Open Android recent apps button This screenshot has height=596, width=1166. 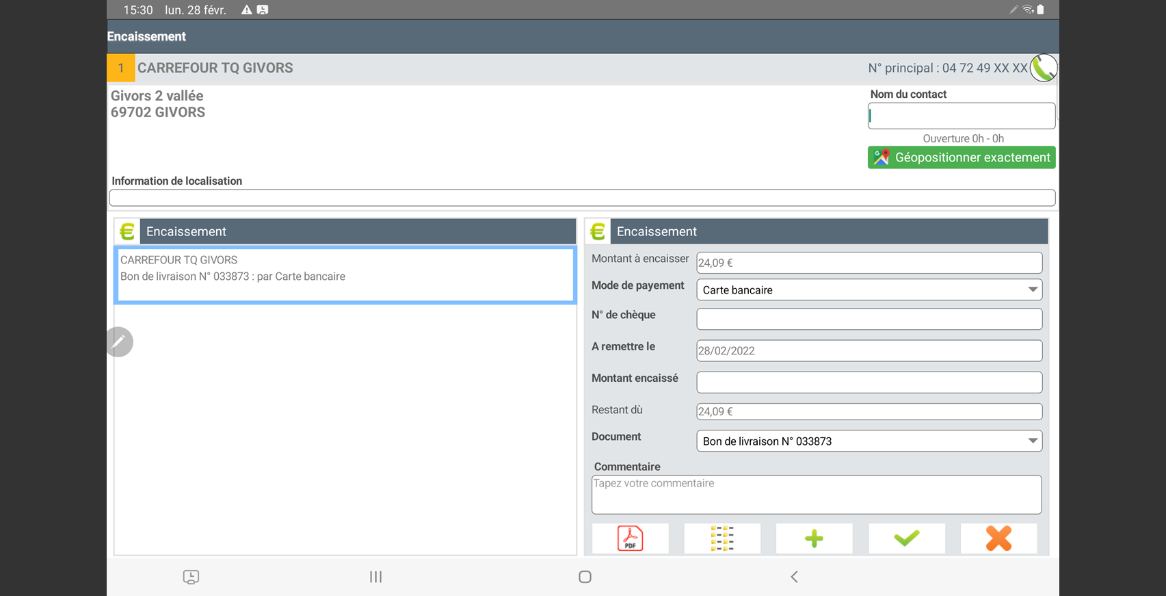pos(375,577)
